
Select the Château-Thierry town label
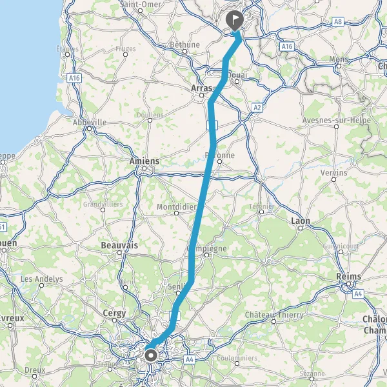click(x=274, y=315)
